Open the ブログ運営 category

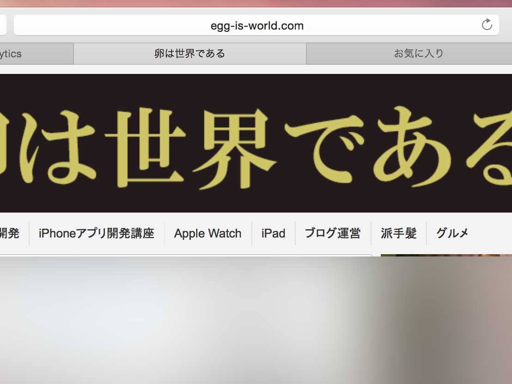tap(333, 233)
